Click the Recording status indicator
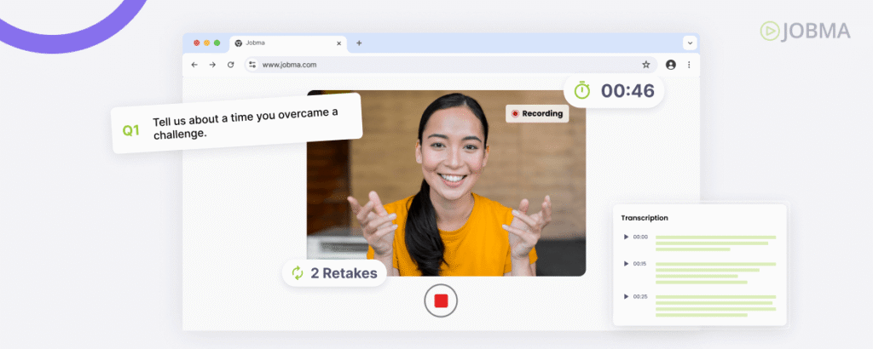This screenshot has width=873, height=349. [537, 113]
